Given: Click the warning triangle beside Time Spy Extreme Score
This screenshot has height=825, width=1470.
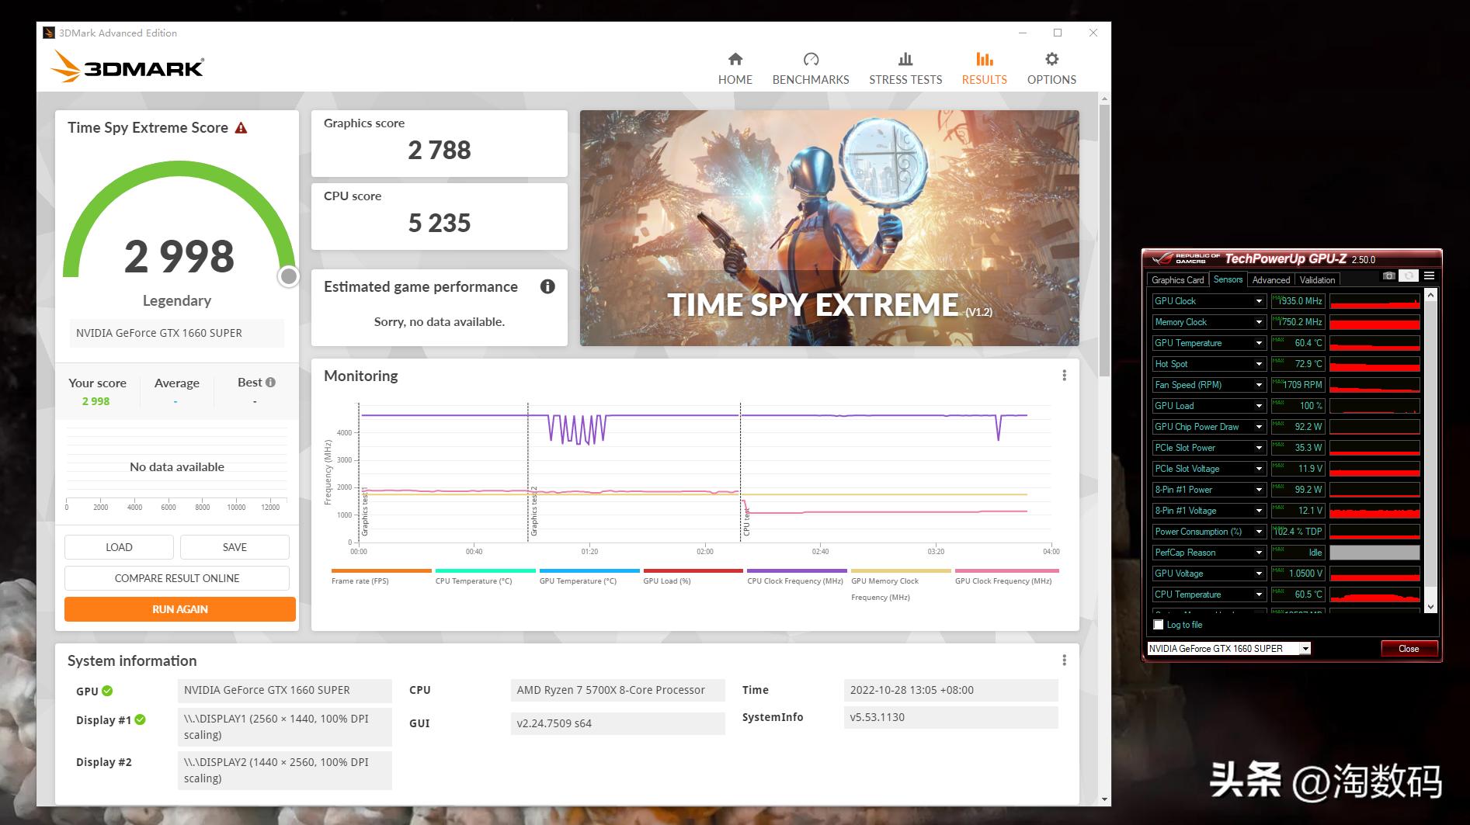Looking at the screenshot, I should tap(242, 127).
